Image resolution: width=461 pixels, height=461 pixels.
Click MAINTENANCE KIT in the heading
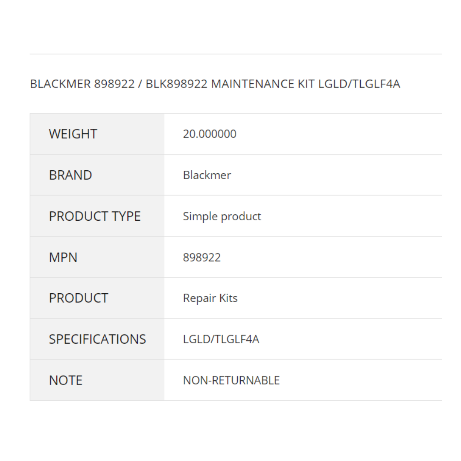point(263,84)
